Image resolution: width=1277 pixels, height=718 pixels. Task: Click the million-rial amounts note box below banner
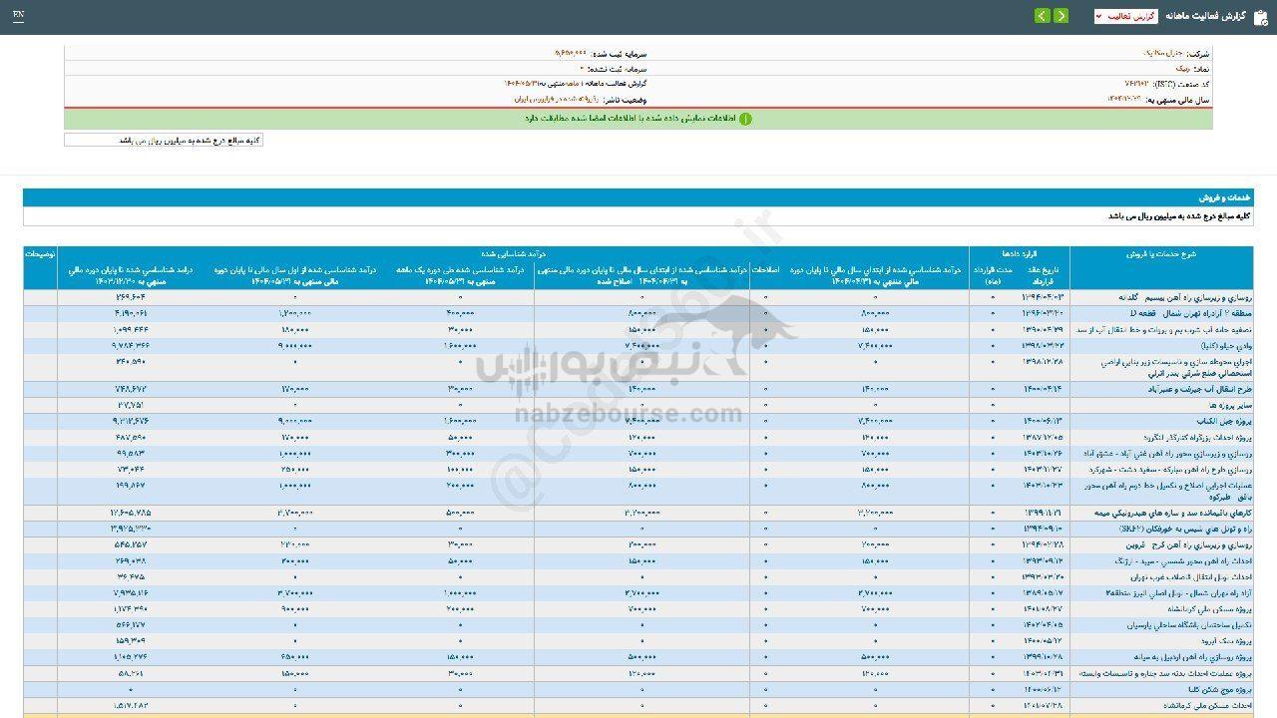[164, 141]
